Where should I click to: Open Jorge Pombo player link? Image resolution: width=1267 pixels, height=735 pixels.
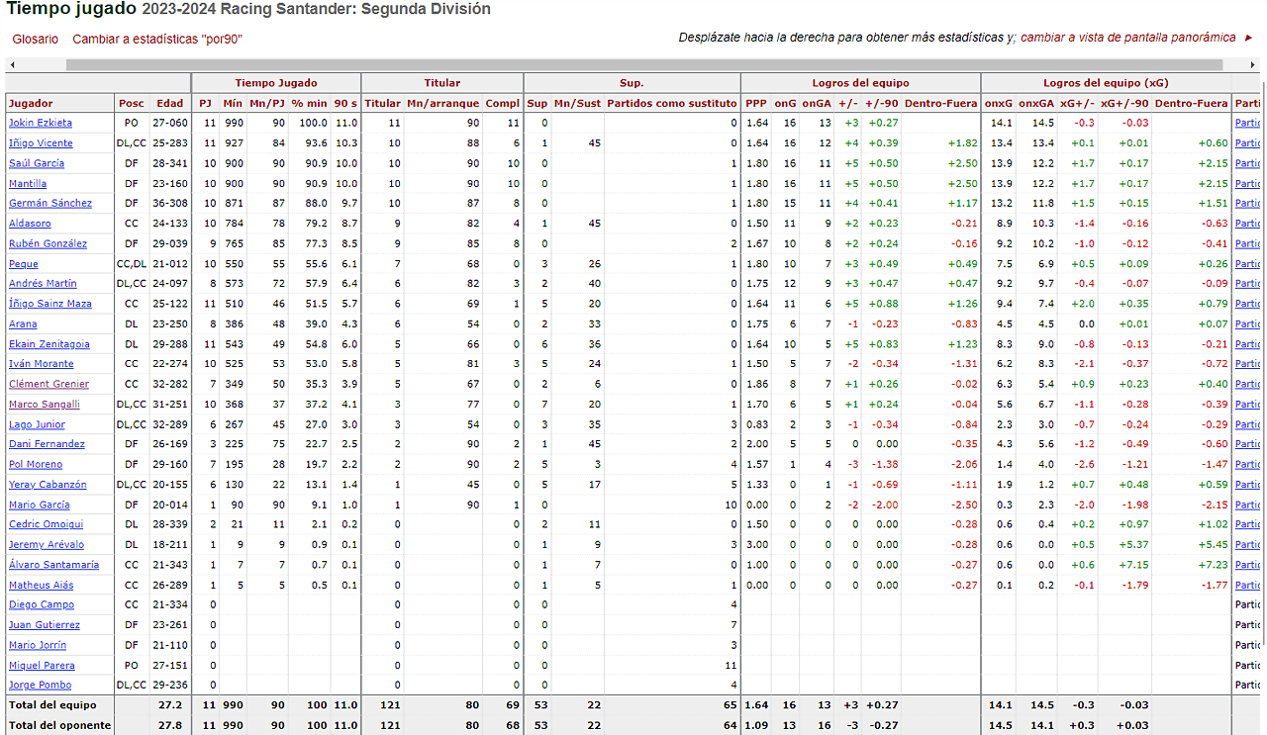[40, 685]
